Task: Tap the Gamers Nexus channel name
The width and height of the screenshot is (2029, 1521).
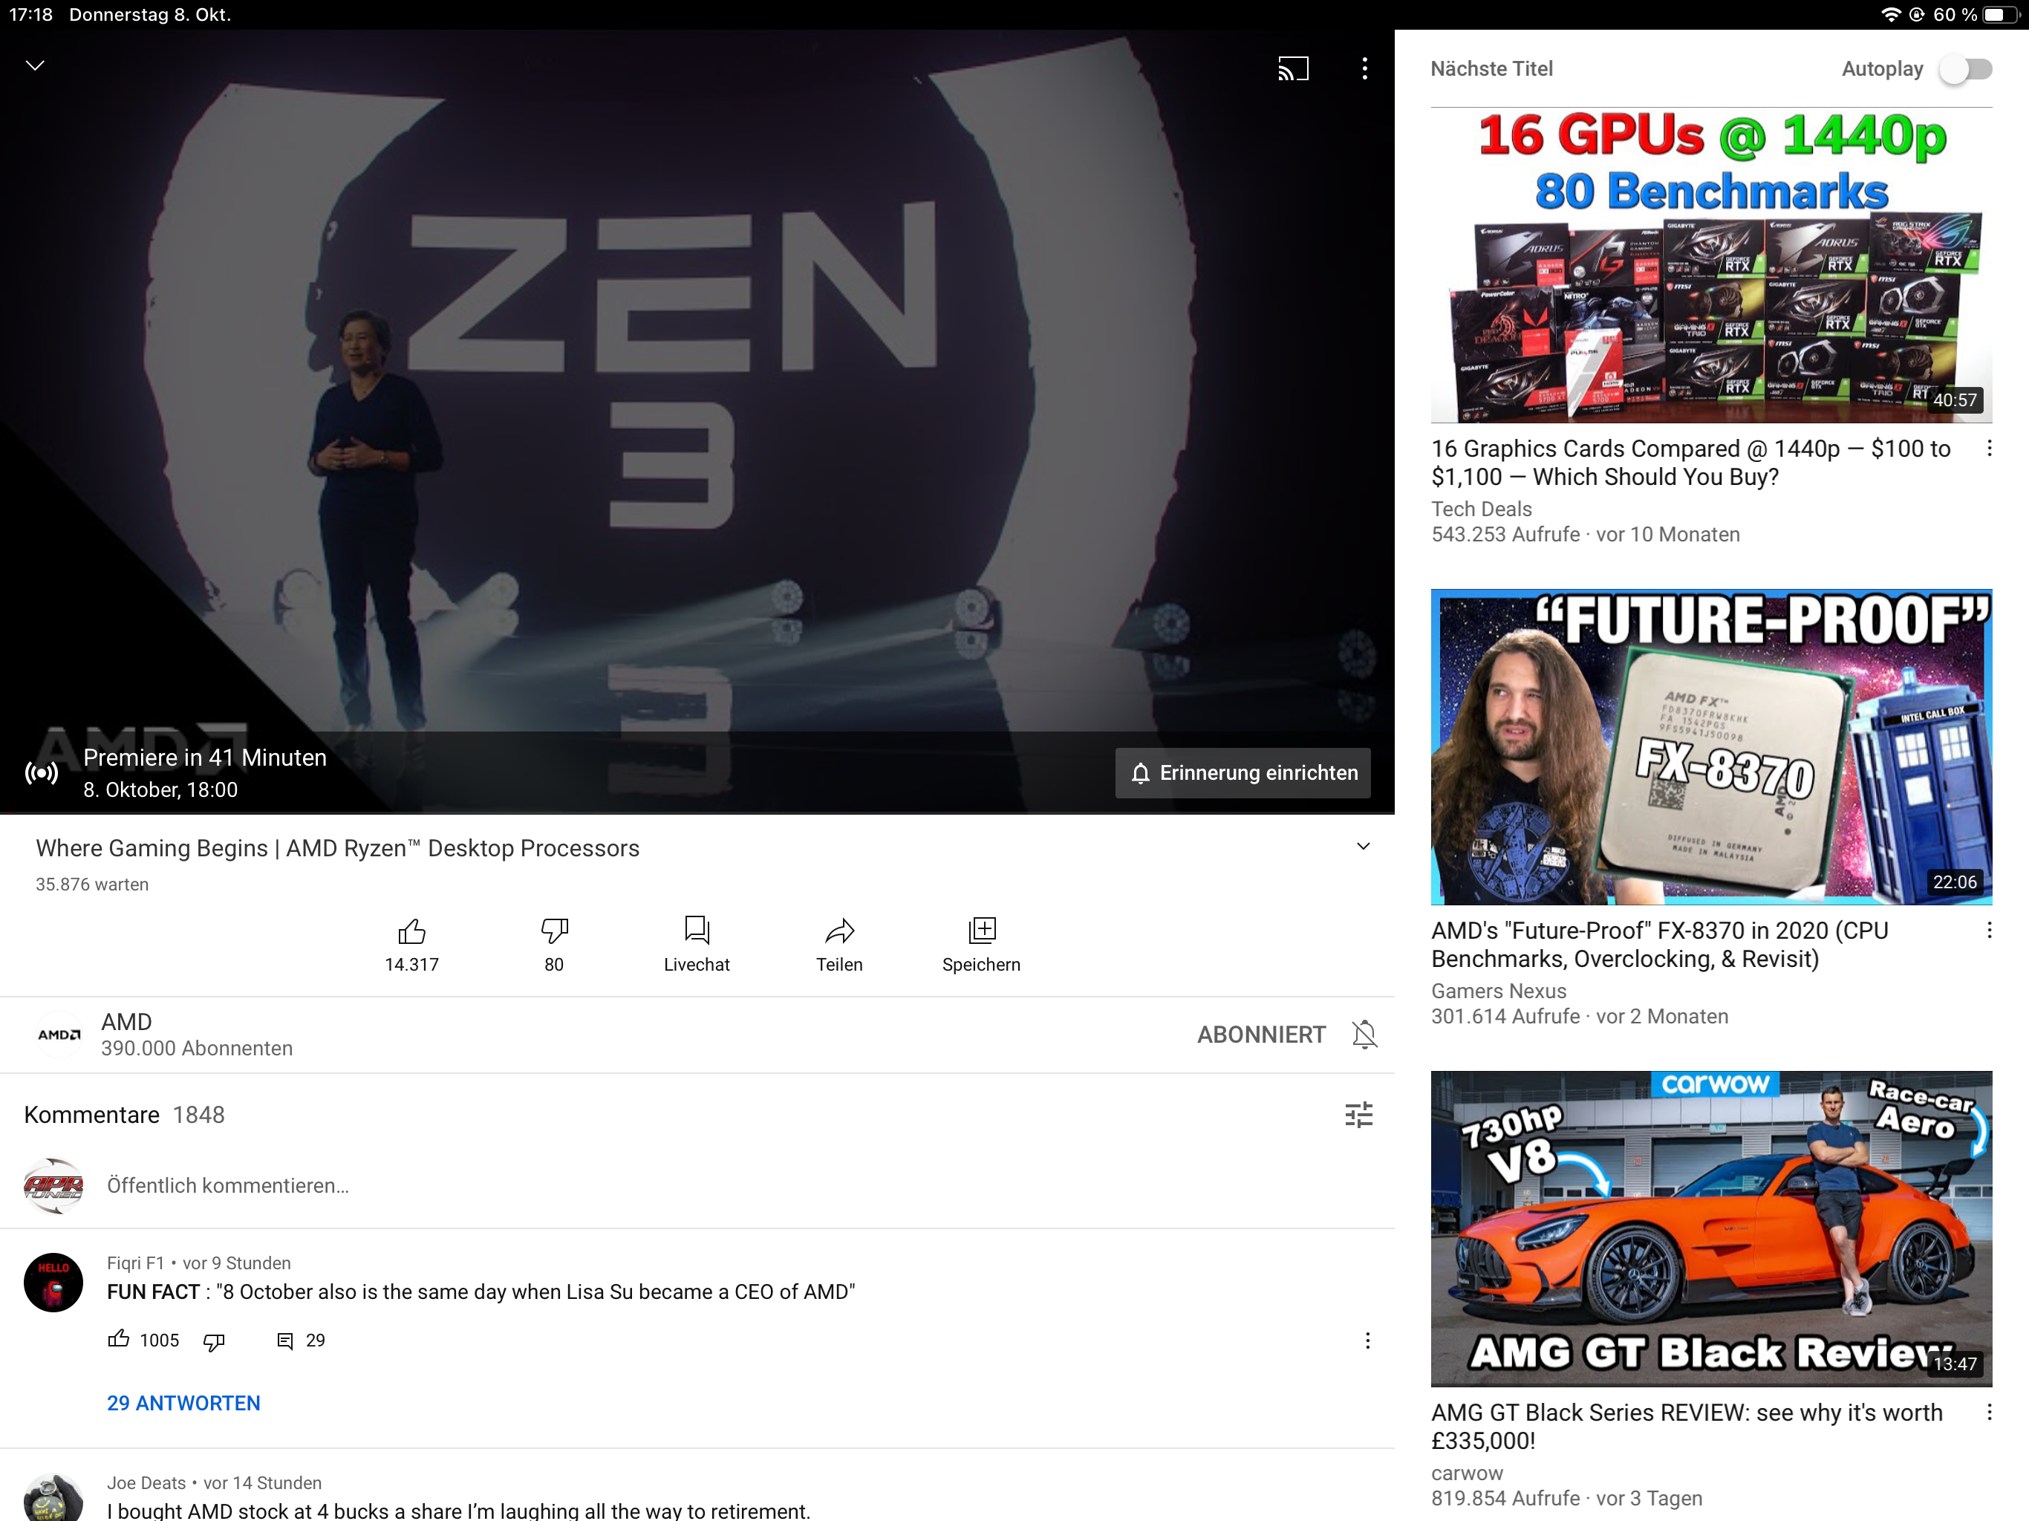Action: [1499, 991]
